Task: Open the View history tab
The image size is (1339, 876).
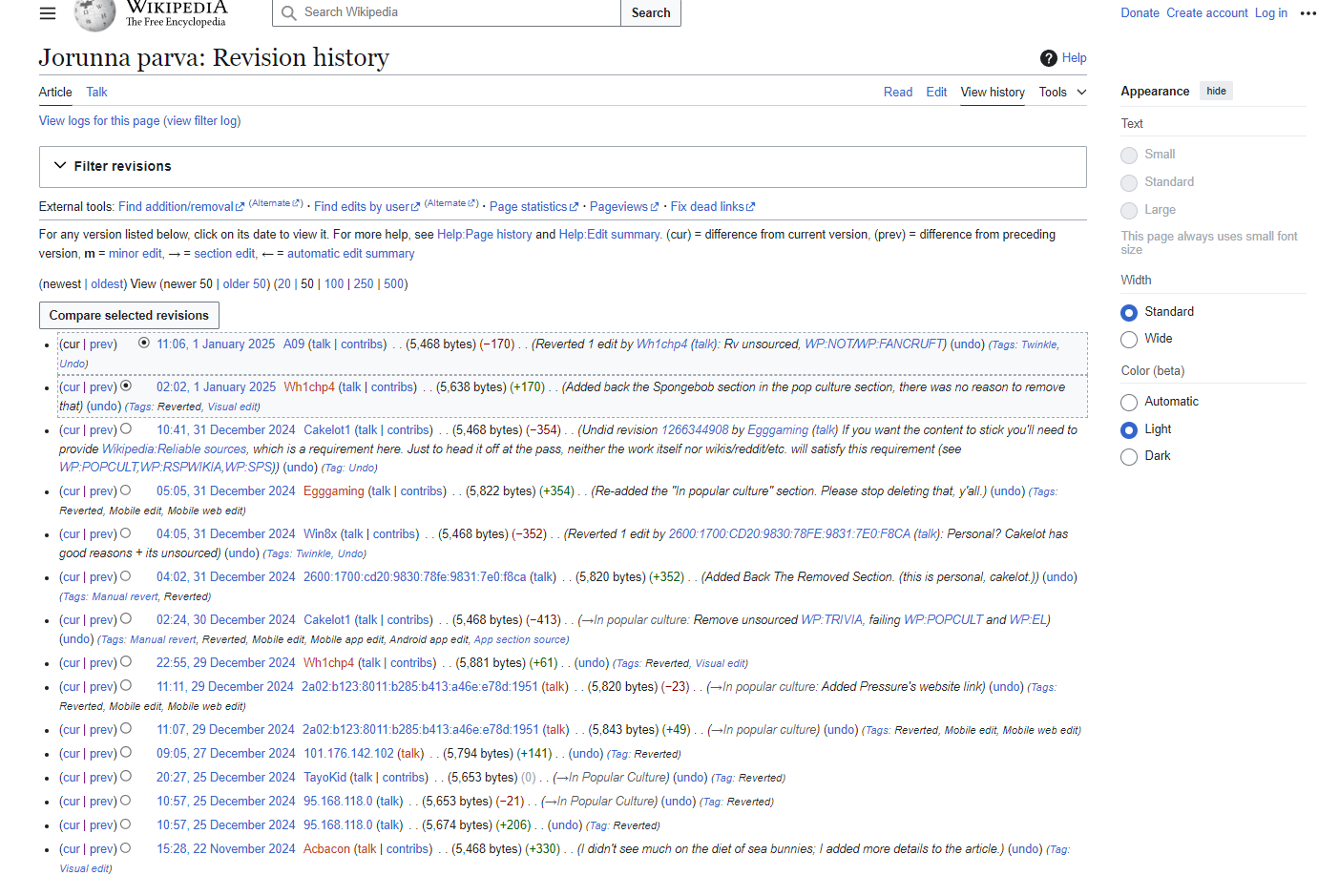Action: [x=993, y=92]
